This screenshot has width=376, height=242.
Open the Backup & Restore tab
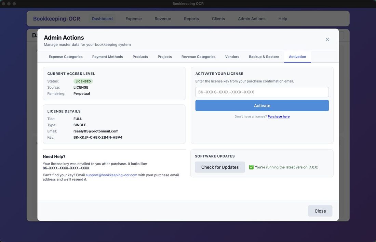pos(264,57)
